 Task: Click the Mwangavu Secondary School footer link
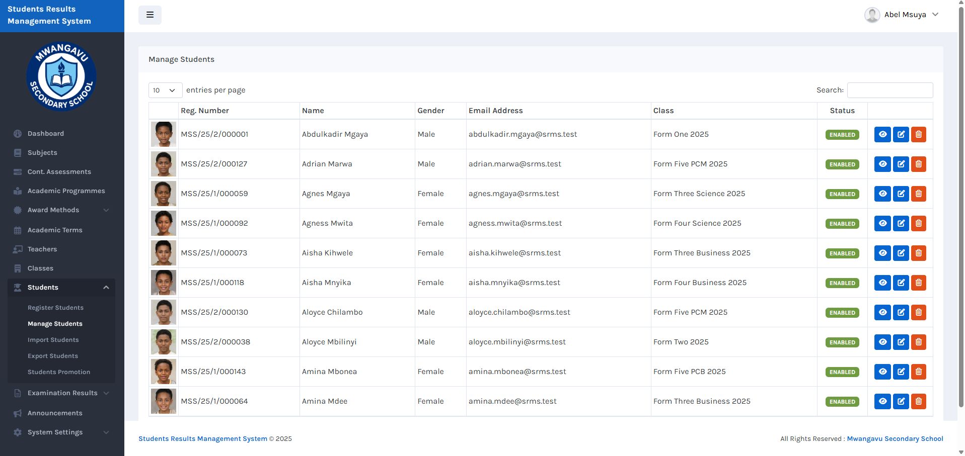tap(895, 439)
